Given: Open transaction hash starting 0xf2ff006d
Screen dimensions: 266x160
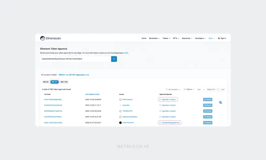Looking at the screenshot, I should click(53, 111).
